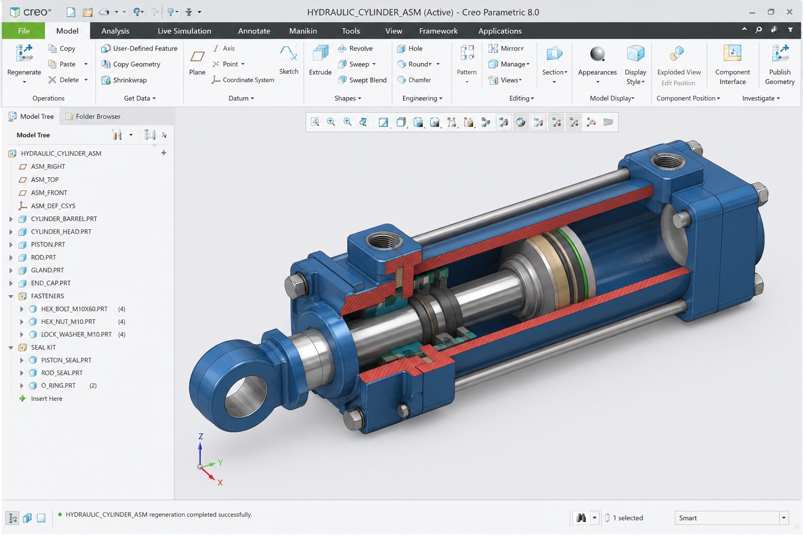Click the New file icon in quick access toolbar
The height and width of the screenshot is (535, 803).
point(71,12)
